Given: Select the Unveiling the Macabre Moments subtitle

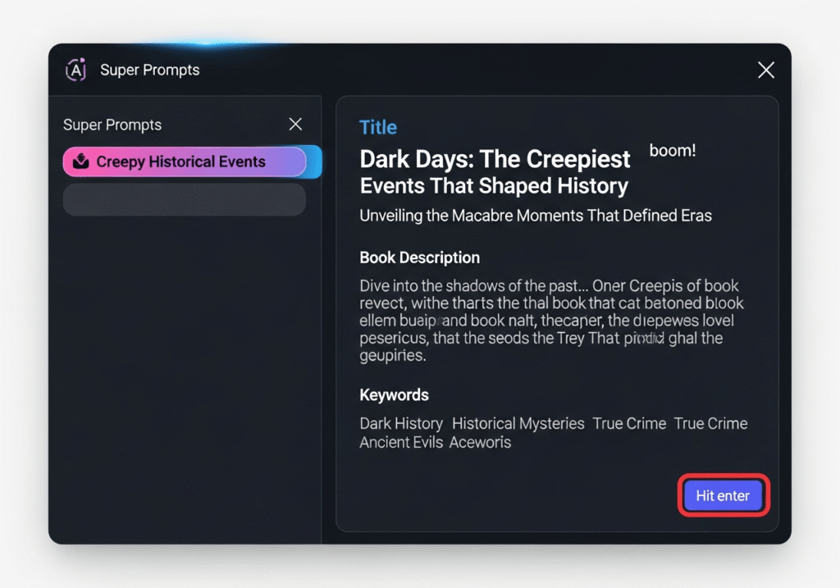Looking at the screenshot, I should tap(536, 216).
